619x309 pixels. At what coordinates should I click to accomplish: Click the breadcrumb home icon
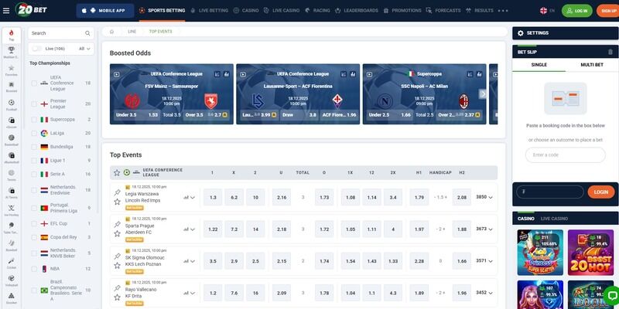(x=111, y=32)
